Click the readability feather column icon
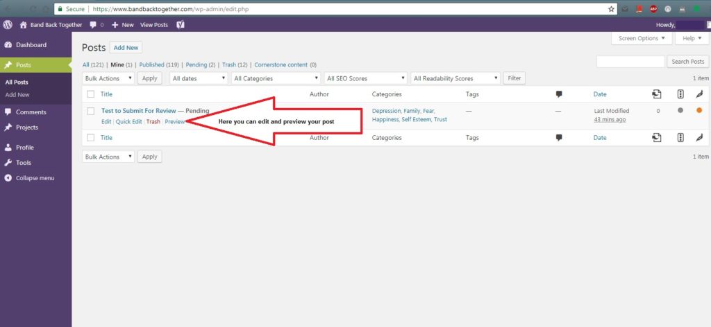Image resolution: width=711 pixels, height=327 pixels. (x=699, y=94)
